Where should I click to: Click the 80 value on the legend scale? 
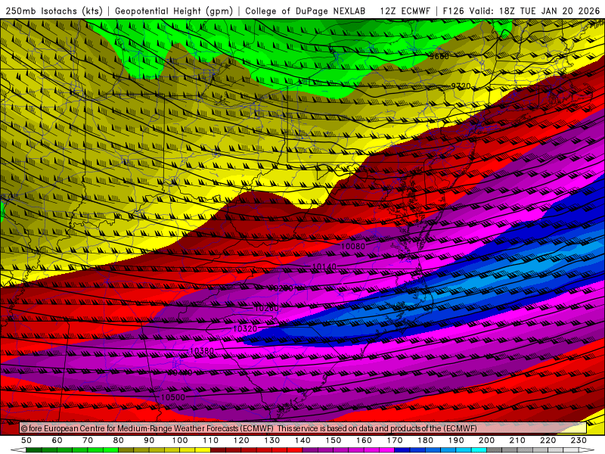pos(119,440)
